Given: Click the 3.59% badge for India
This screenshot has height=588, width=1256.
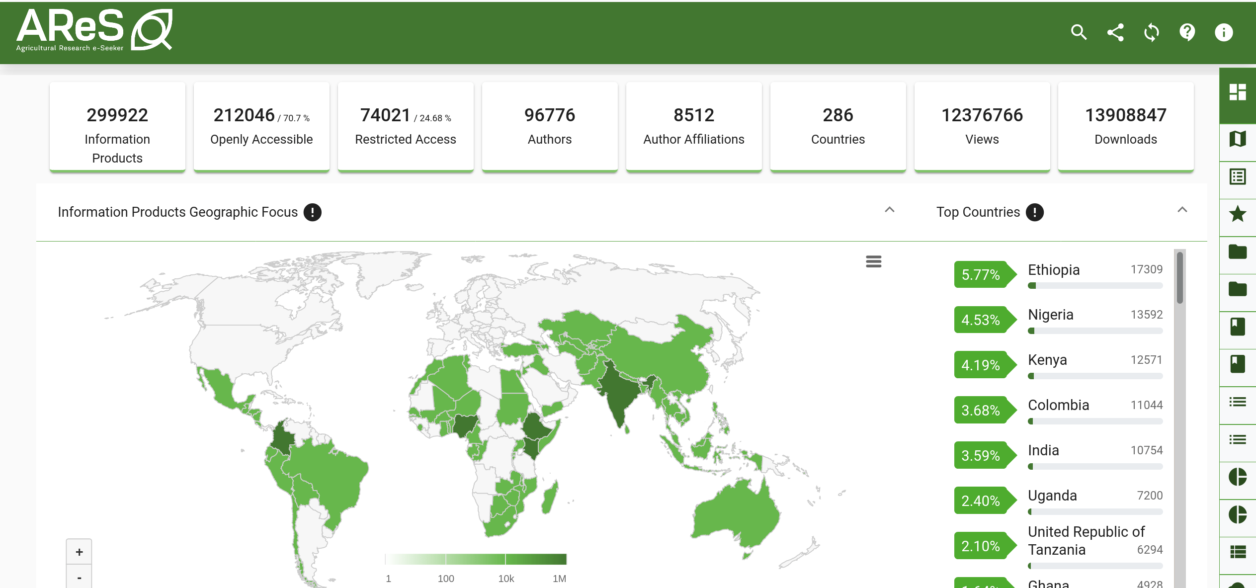Looking at the screenshot, I should [x=985, y=455].
